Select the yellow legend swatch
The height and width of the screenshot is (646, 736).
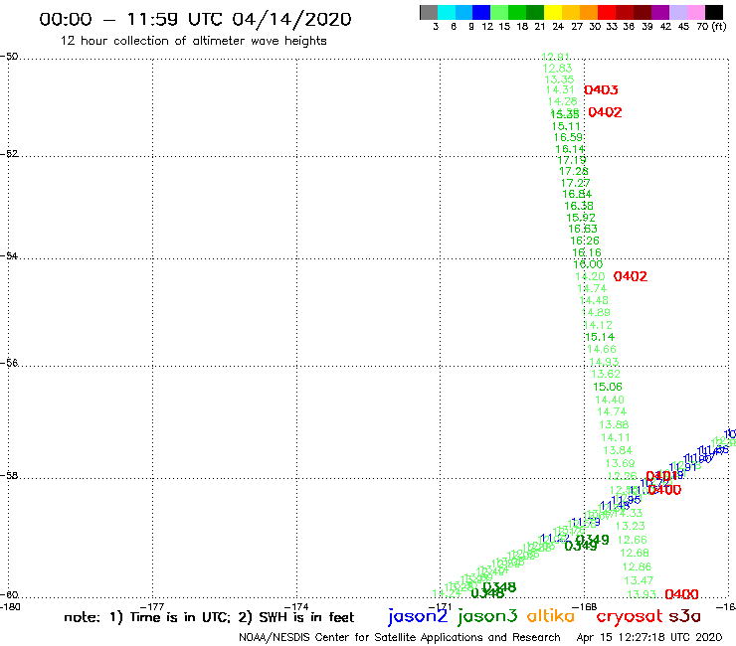pyautogui.click(x=552, y=12)
